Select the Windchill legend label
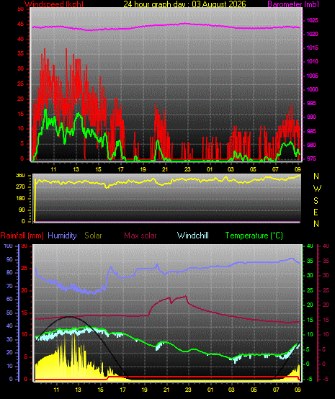This screenshot has height=399, width=335. tap(192, 236)
